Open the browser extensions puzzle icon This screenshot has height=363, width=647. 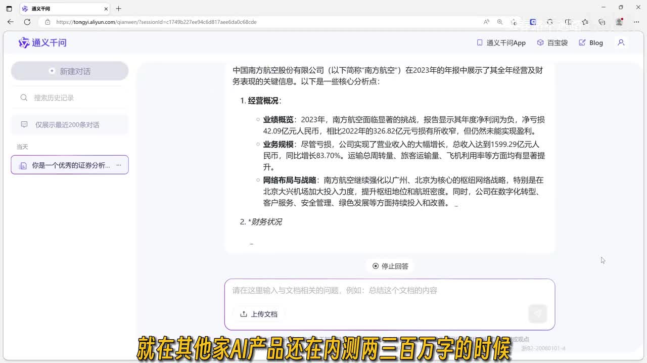(550, 22)
